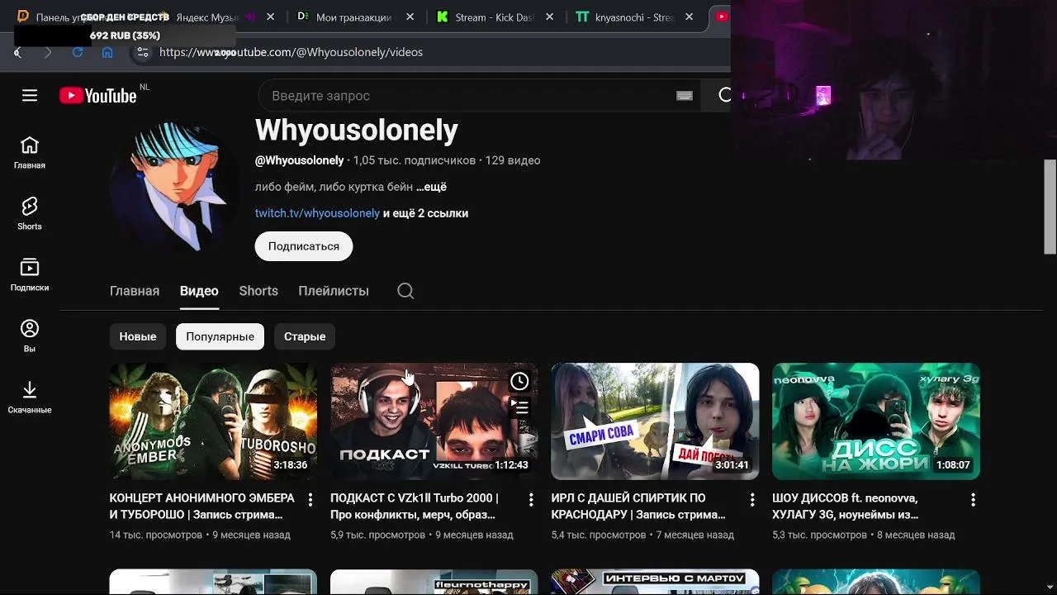Switch to knyasnochi Stream browser tab

coord(633,17)
